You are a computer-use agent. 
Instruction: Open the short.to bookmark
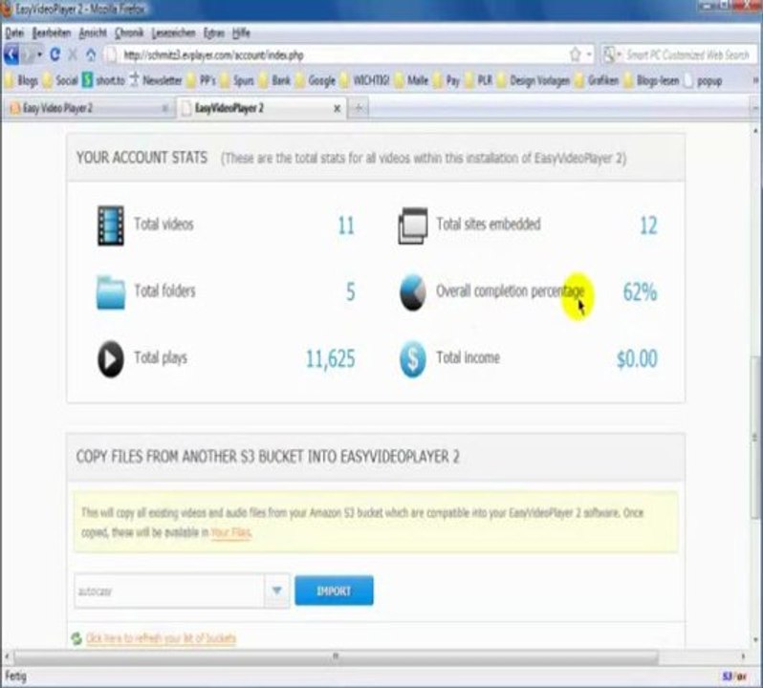click(x=103, y=80)
